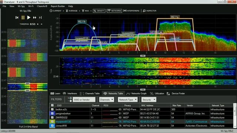Skip to recording start in playback controls

click(x=17, y=18)
